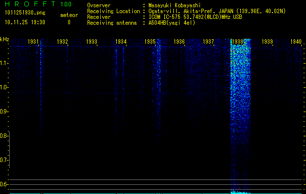This screenshot has width=306, height=194.
Task: Click the 1.1 kHz frequency label
Action: tap(4, 63)
